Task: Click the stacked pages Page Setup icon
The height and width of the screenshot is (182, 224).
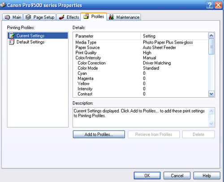Action: coord(28,17)
